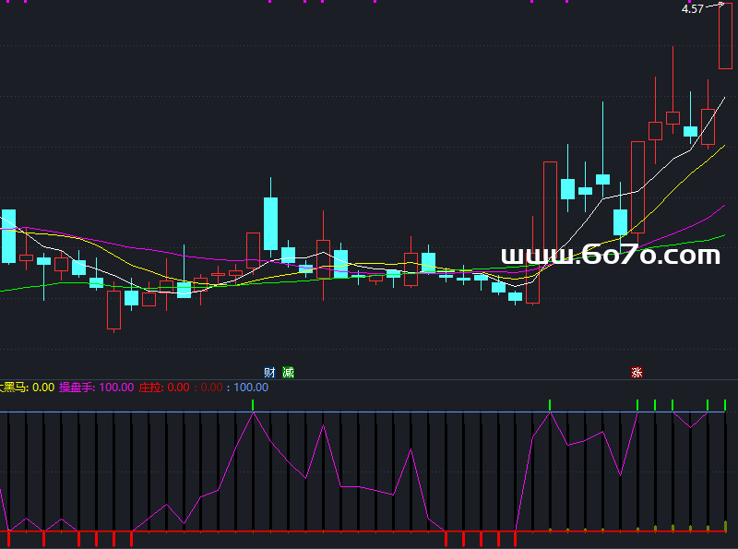This screenshot has width=738, height=549.
Task: Click the 4.57 high price label
Action: tap(692, 9)
